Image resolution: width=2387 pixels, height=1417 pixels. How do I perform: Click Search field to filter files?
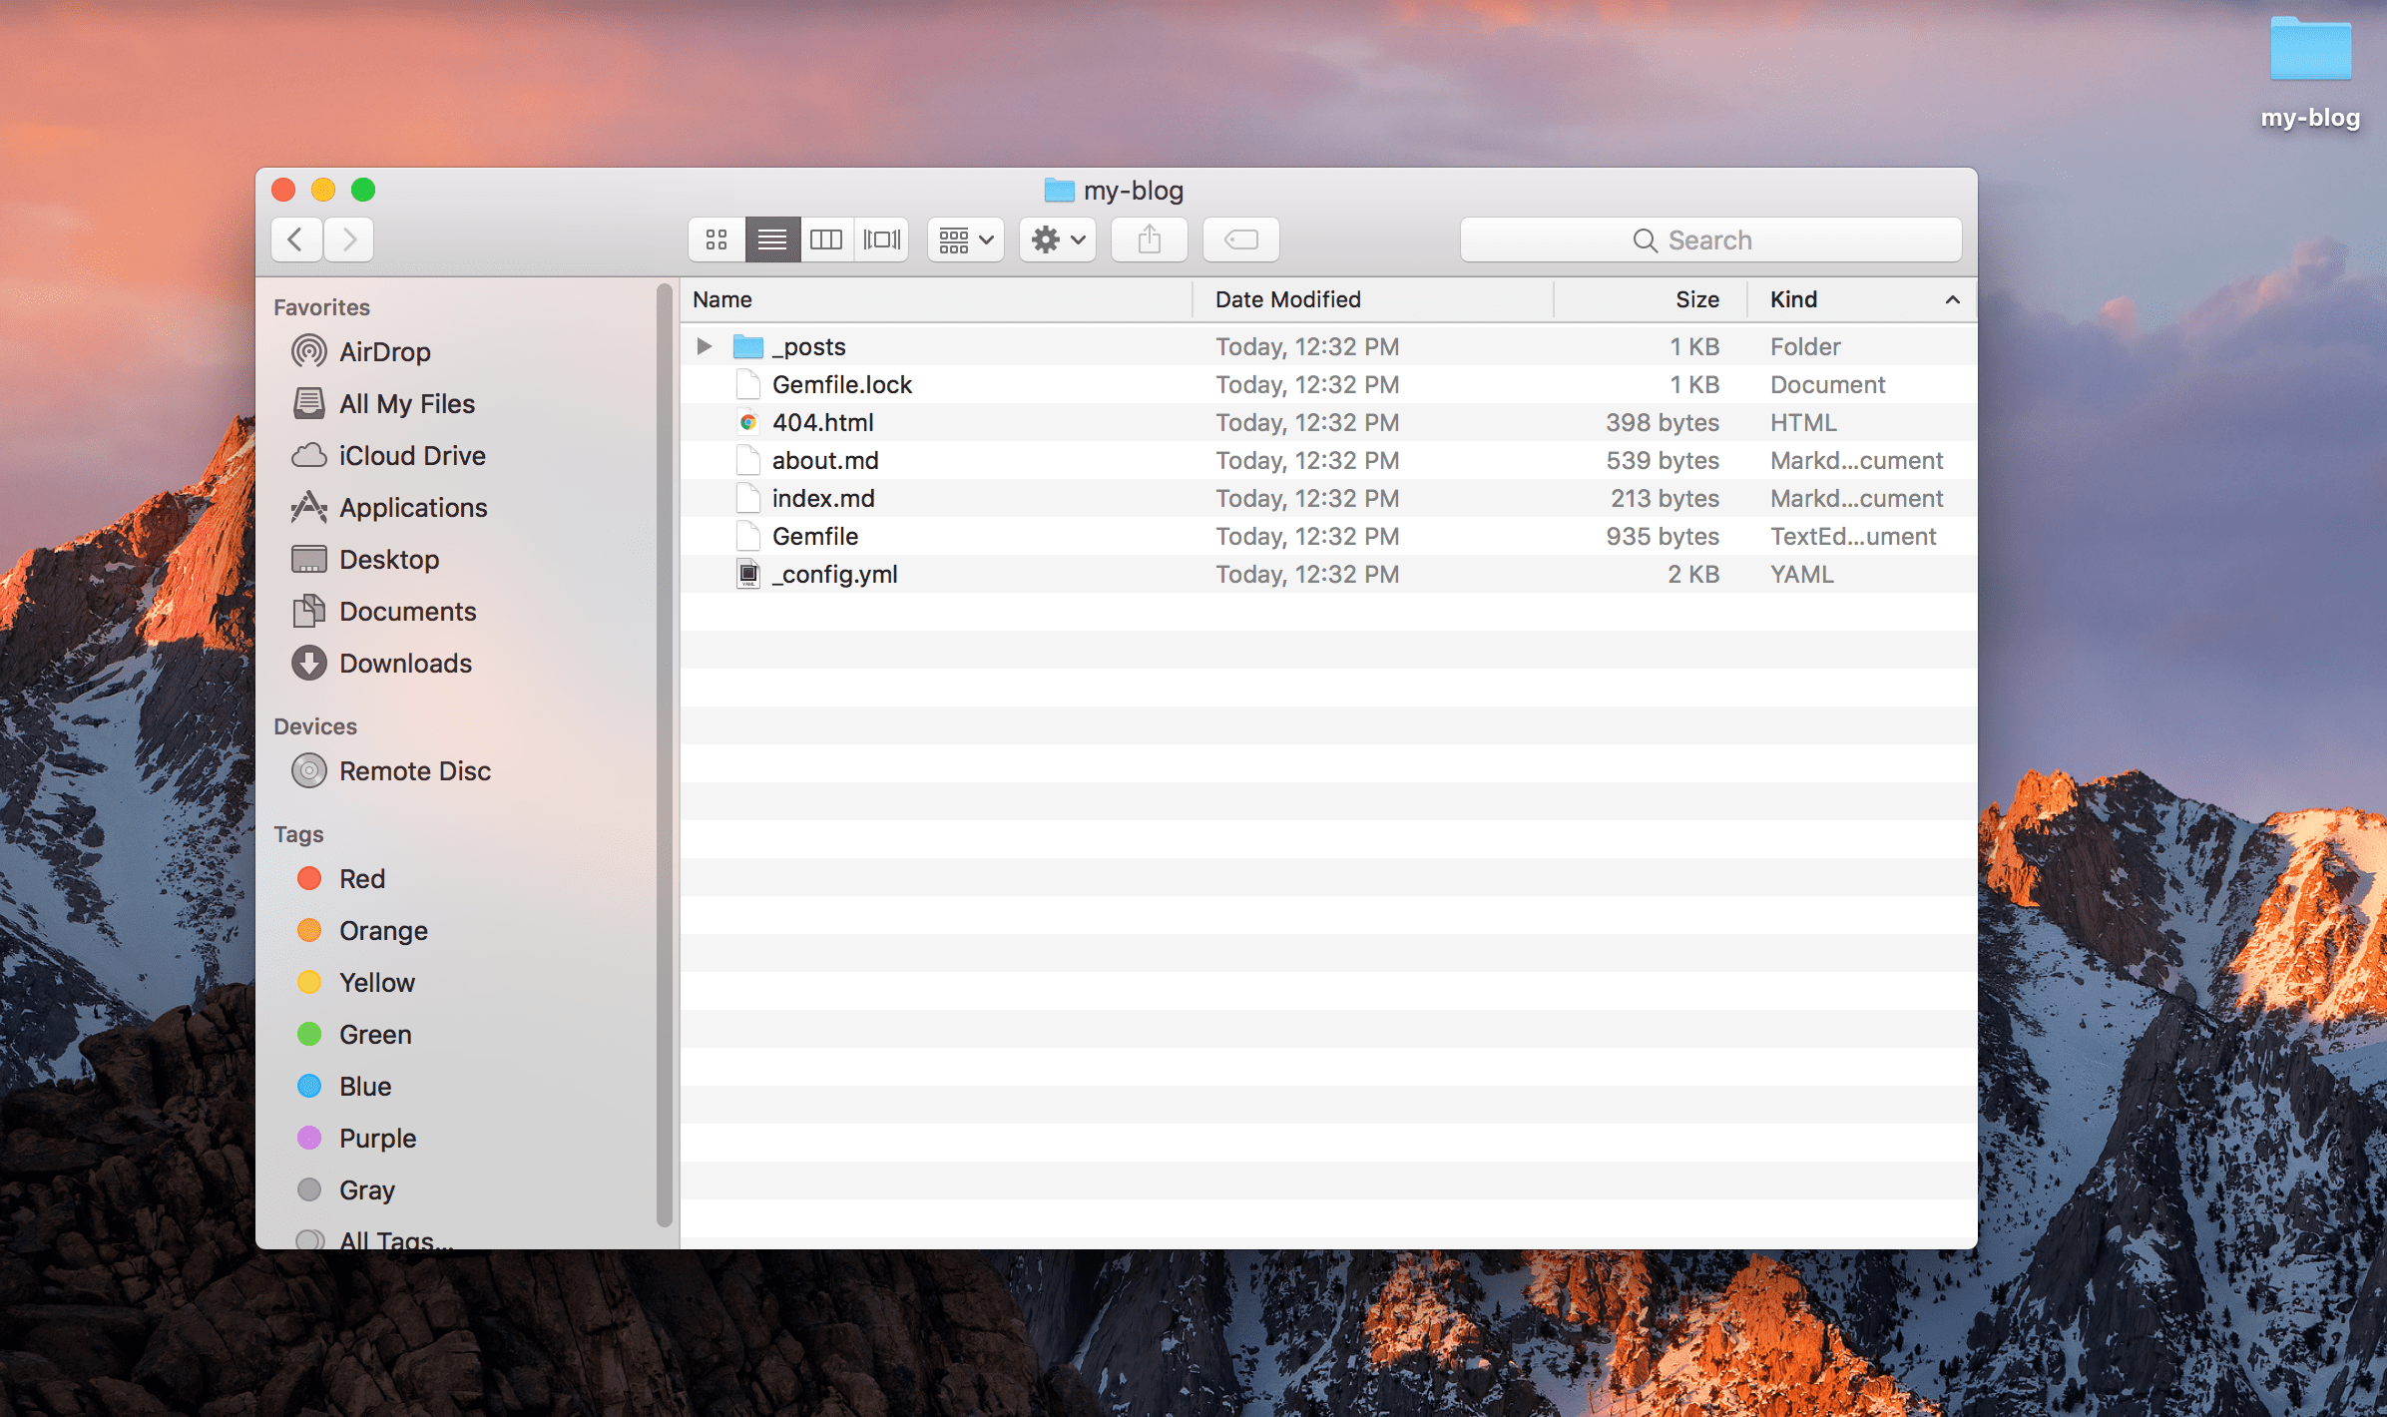coord(1710,239)
